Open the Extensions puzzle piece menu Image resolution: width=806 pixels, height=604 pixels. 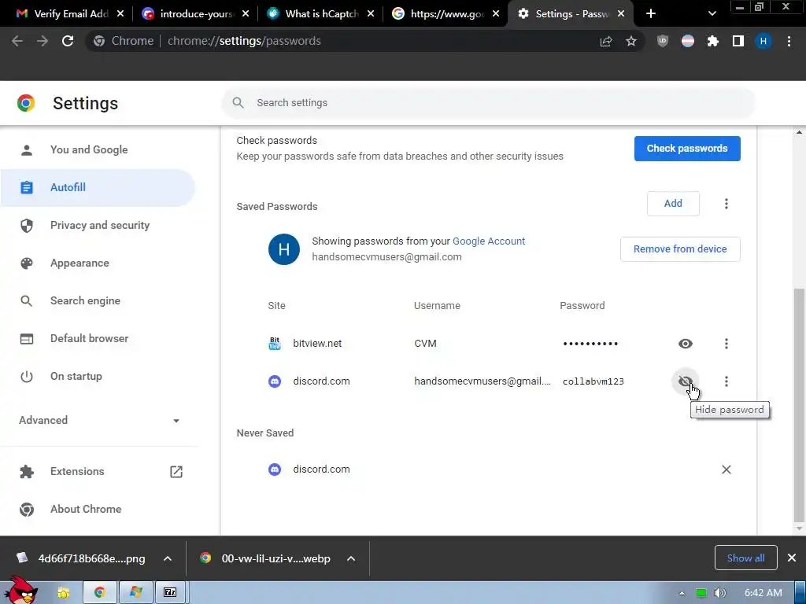point(713,41)
